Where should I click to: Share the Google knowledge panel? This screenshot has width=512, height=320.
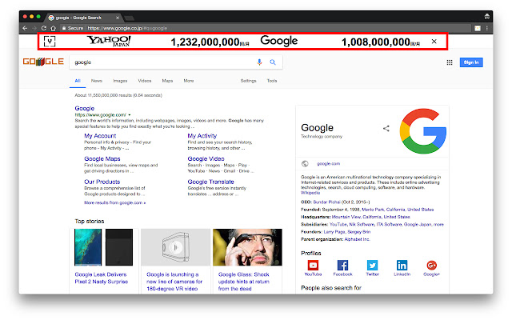point(386,128)
